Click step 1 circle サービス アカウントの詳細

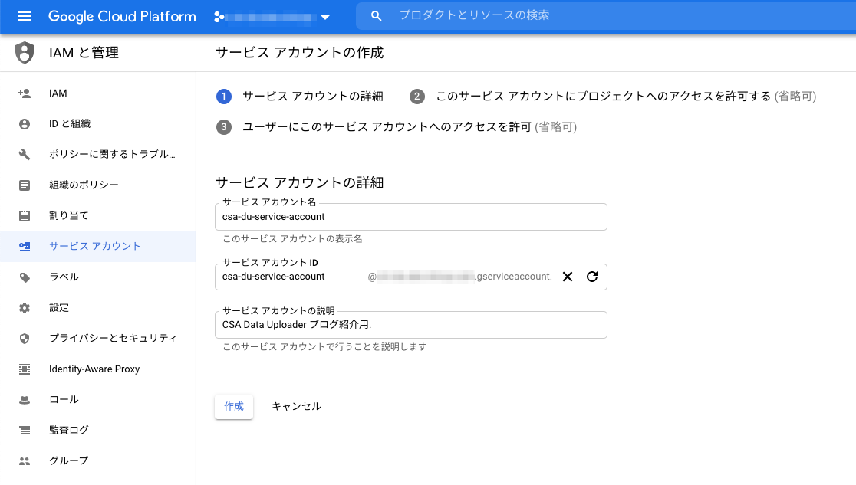click(224, 97)
